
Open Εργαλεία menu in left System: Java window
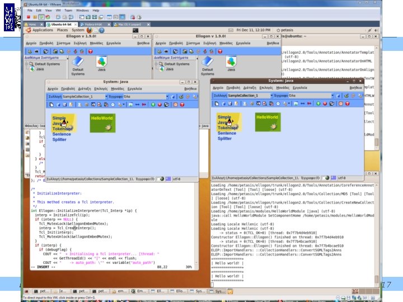[x=135, y=89]
